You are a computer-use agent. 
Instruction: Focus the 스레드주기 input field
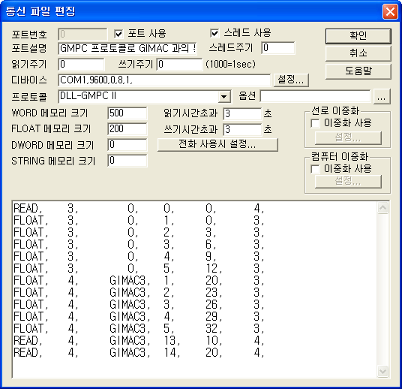coord(278,48)
